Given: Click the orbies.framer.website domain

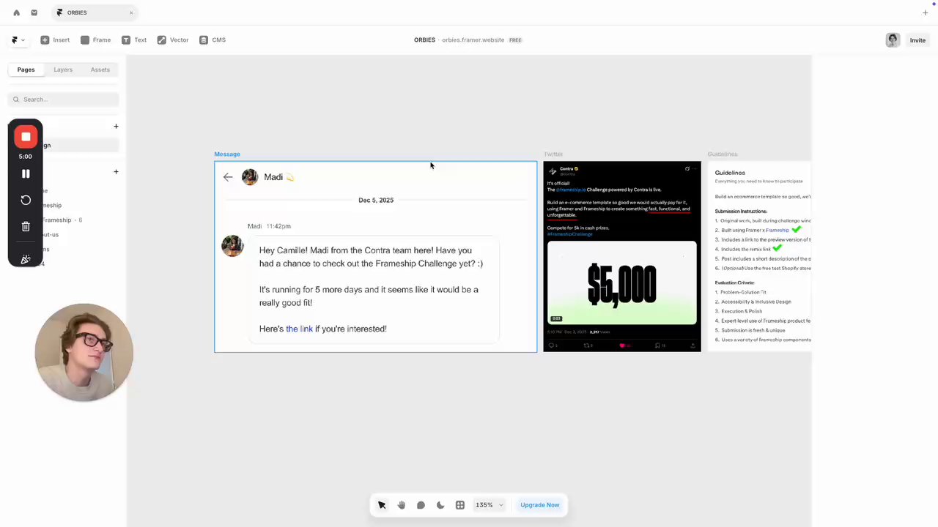Looking at the screenshot, I should coord(473,40).
